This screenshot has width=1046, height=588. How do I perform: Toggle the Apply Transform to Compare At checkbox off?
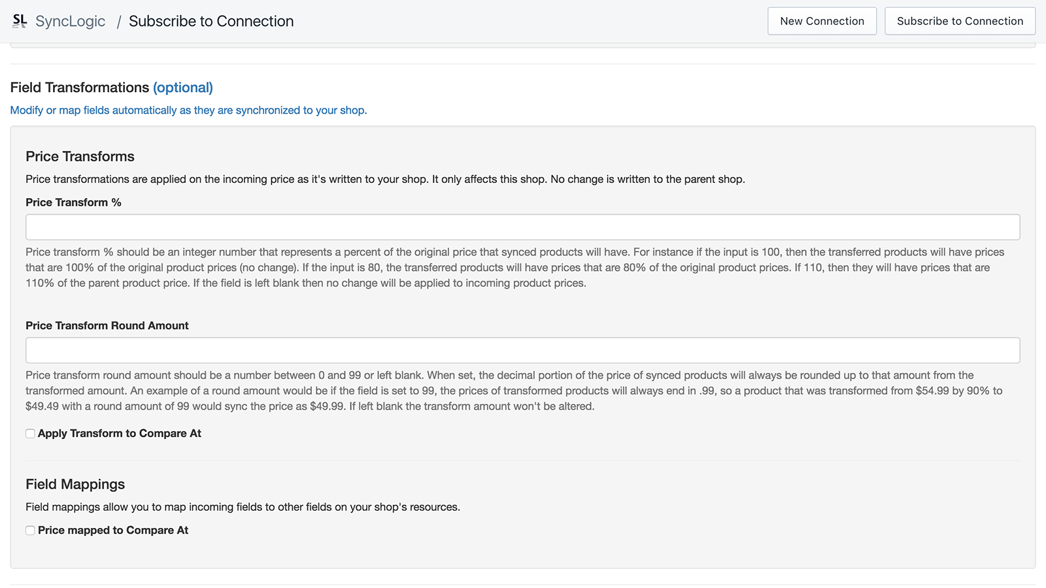(30, 433)
